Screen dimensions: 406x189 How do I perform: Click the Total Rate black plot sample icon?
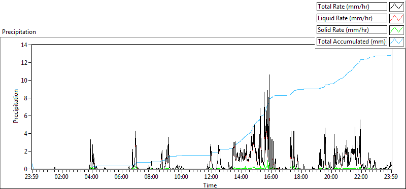[x=396, y=7]
